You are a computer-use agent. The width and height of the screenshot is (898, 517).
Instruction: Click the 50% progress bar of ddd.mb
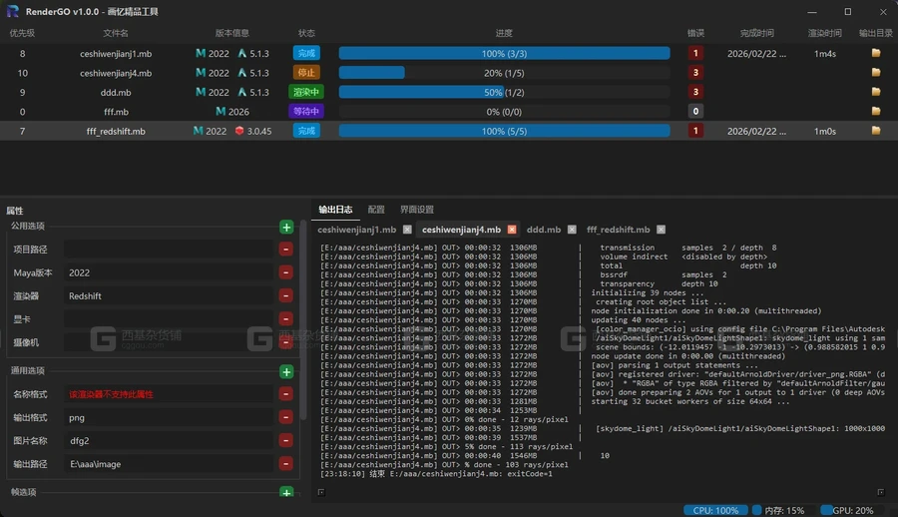tap(504, 92)
